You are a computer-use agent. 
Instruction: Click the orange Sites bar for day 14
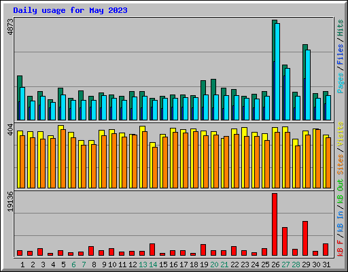[155, 167]
